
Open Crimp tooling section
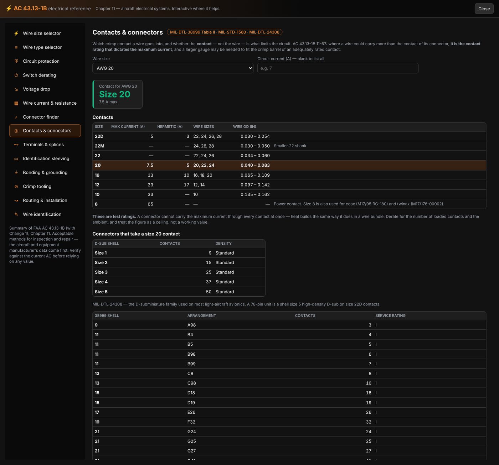pos(45,187)
